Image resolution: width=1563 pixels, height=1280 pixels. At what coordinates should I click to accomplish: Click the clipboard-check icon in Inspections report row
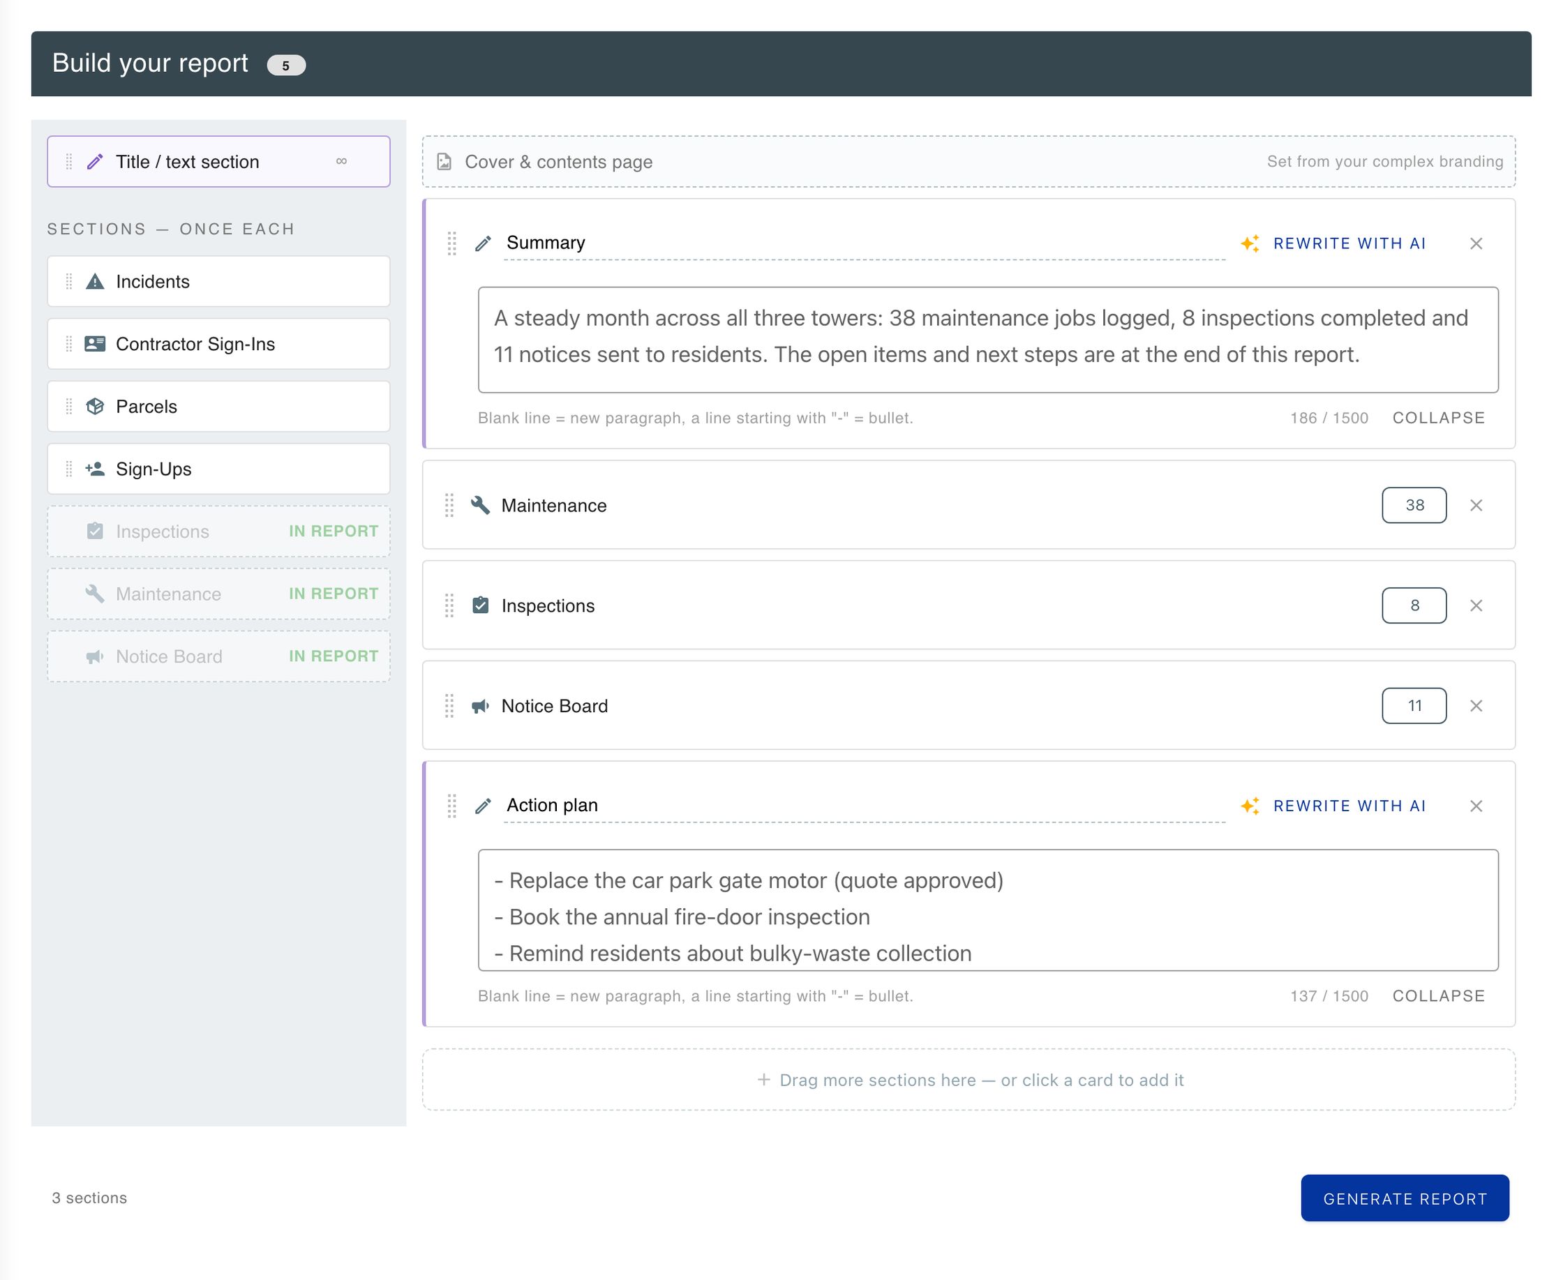click(480, 605)
